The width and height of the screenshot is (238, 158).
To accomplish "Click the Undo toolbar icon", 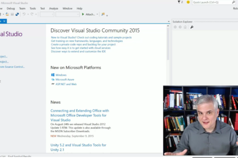I will point(24,14).
